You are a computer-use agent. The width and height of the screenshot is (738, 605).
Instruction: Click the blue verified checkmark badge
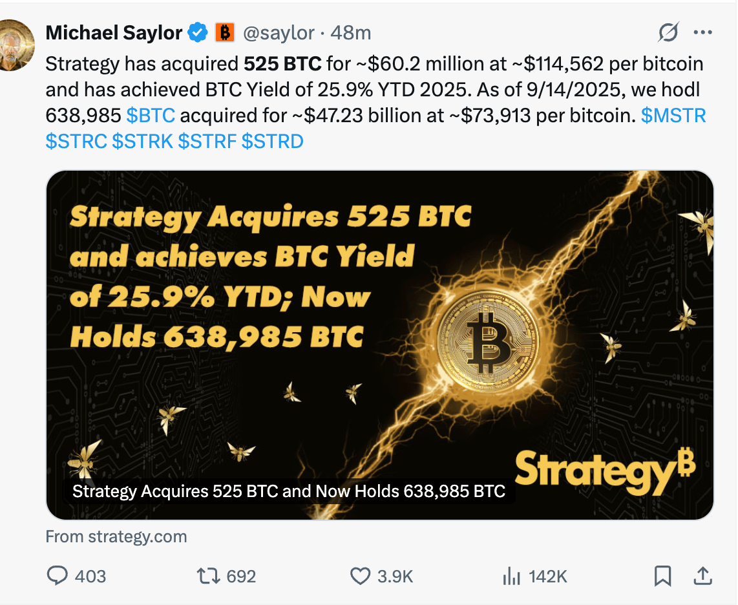pos(198,32)
